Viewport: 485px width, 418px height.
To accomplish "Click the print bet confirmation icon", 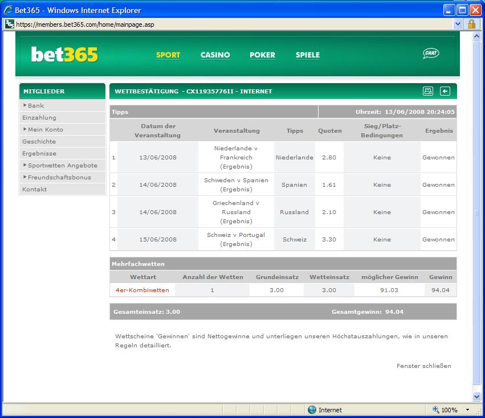I will click(x=428, y=91).
